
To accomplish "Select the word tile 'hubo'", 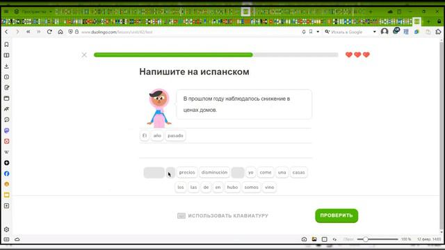I will [x=232, y=187].
